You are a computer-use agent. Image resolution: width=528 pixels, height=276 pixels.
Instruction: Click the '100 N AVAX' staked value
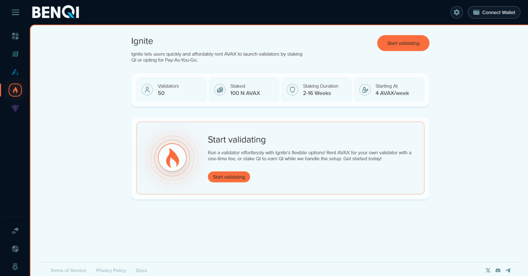[x=245, y=93]
